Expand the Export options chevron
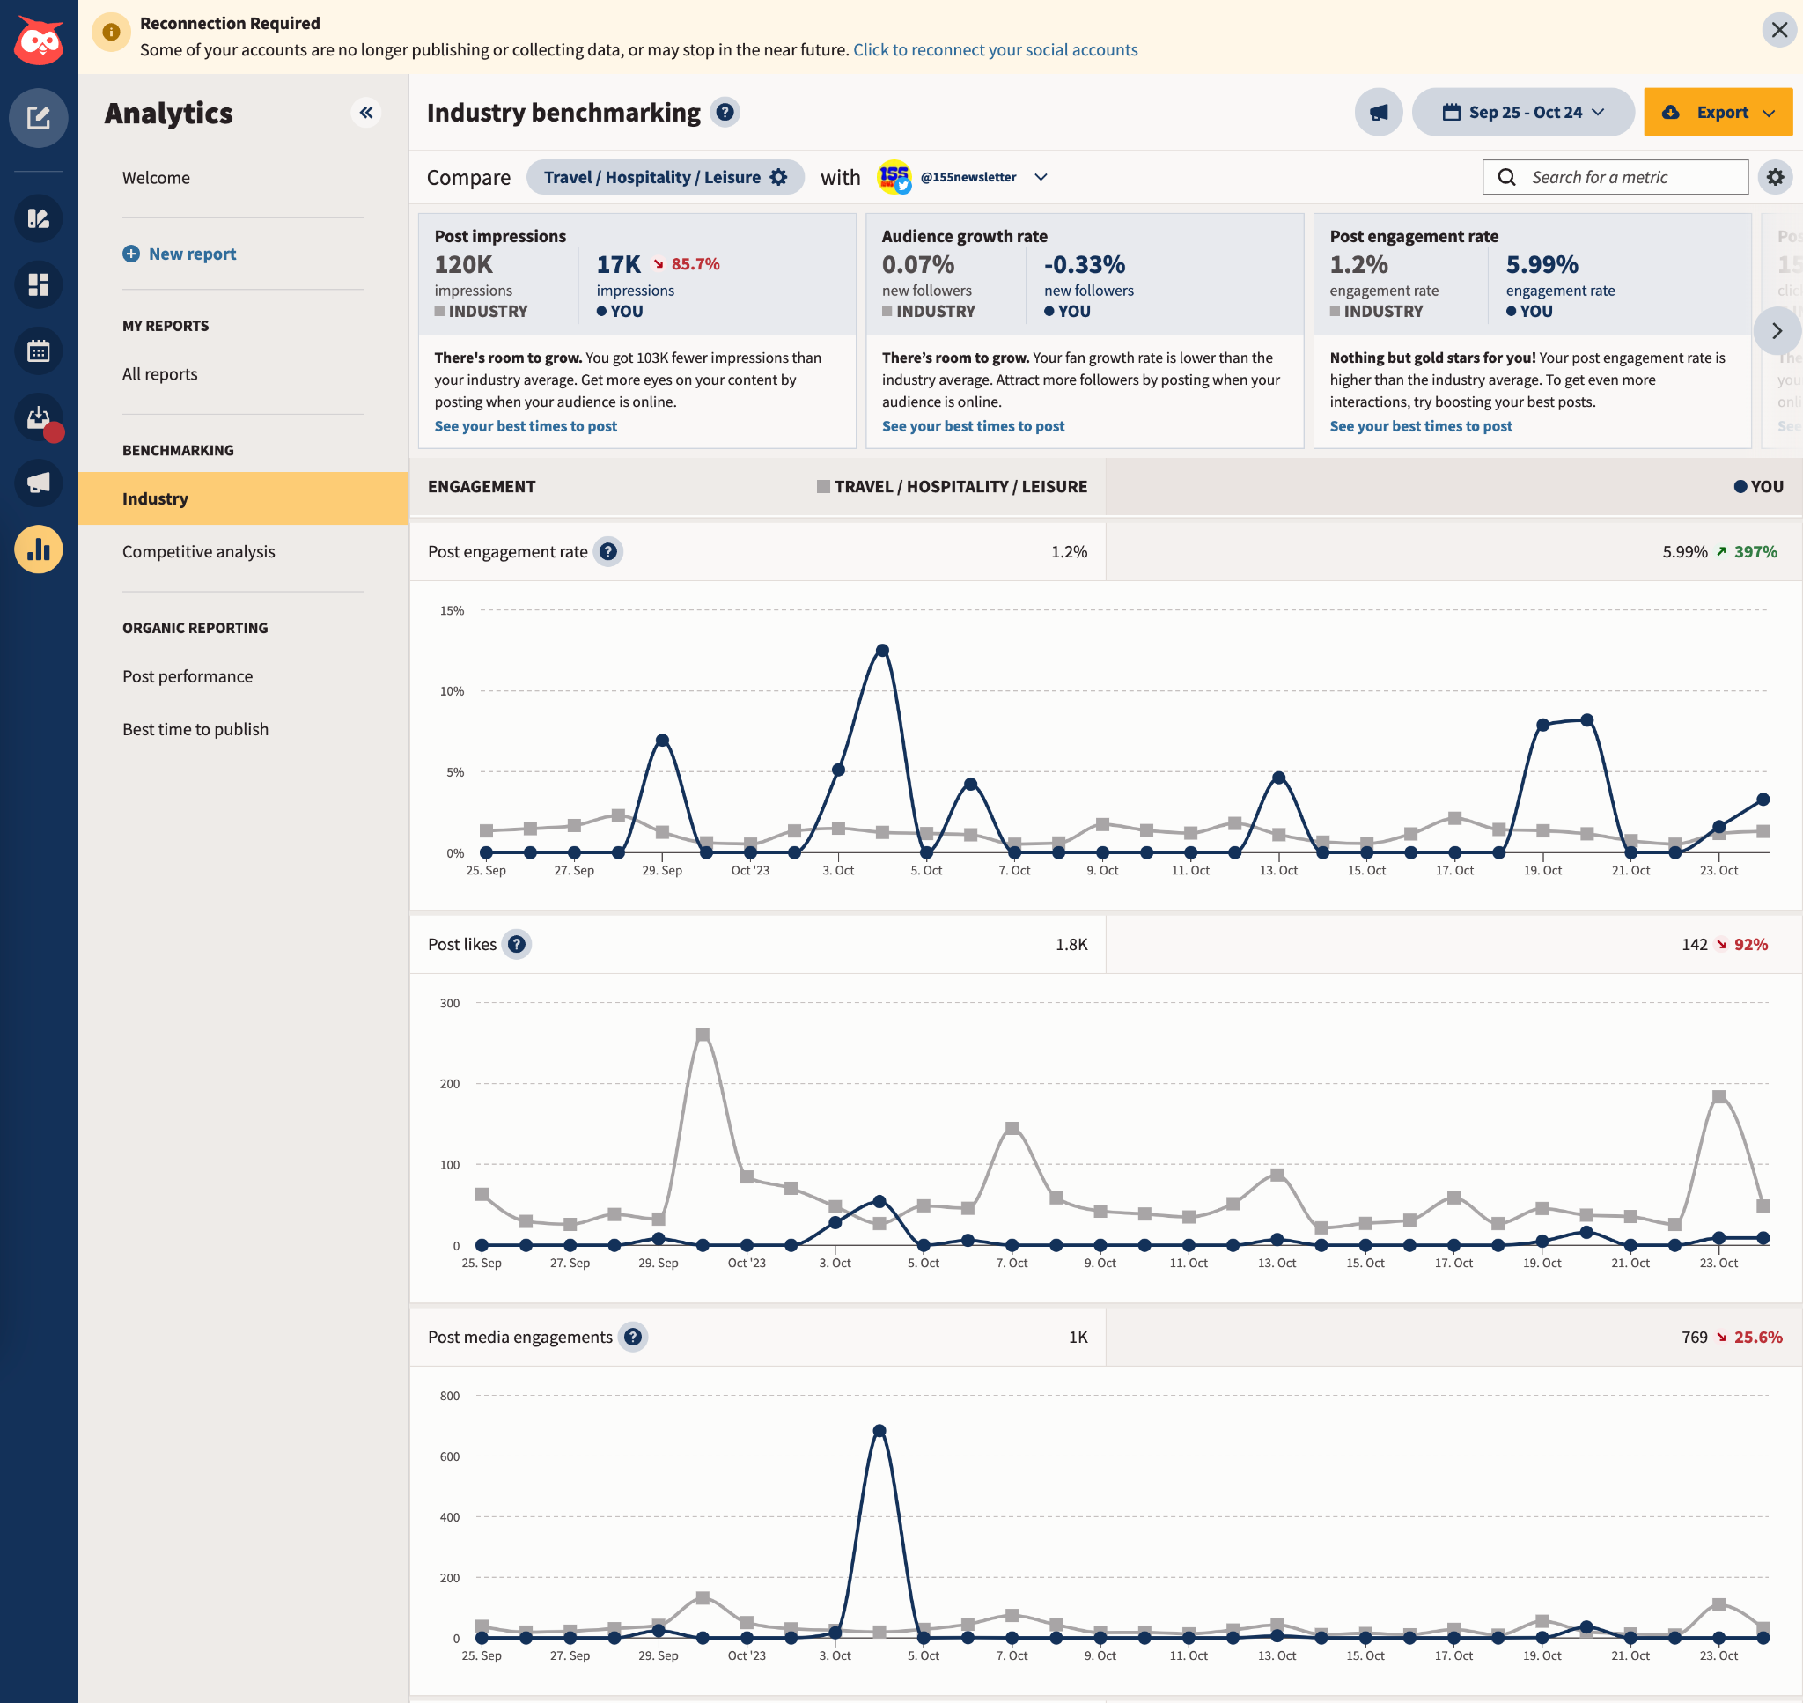The width and height of the screenshot is (1803, 1703). pos(1770,112)
